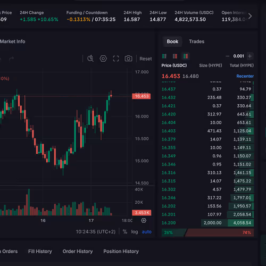The width and height of the screenshot is (266, 266).
Task: Reset the chart view
Action: (146, 59)
